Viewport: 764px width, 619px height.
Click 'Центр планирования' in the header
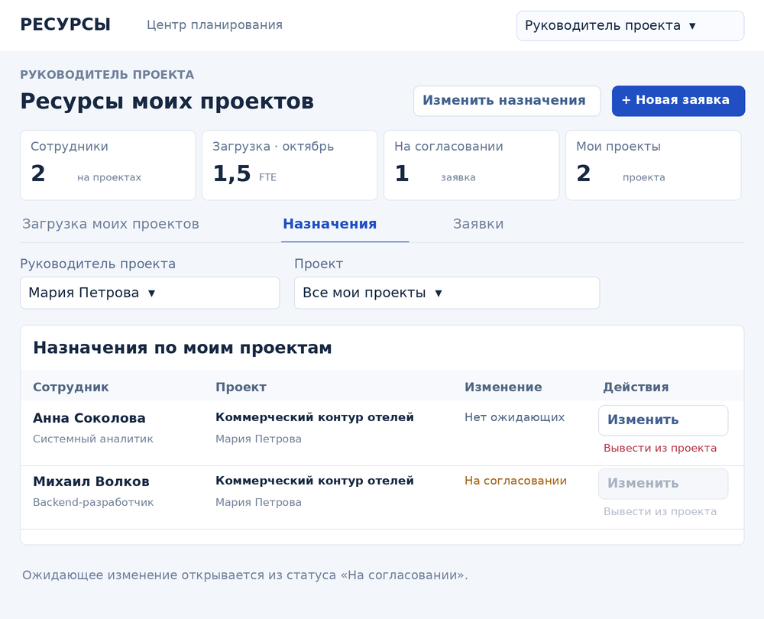click(215, 25)
